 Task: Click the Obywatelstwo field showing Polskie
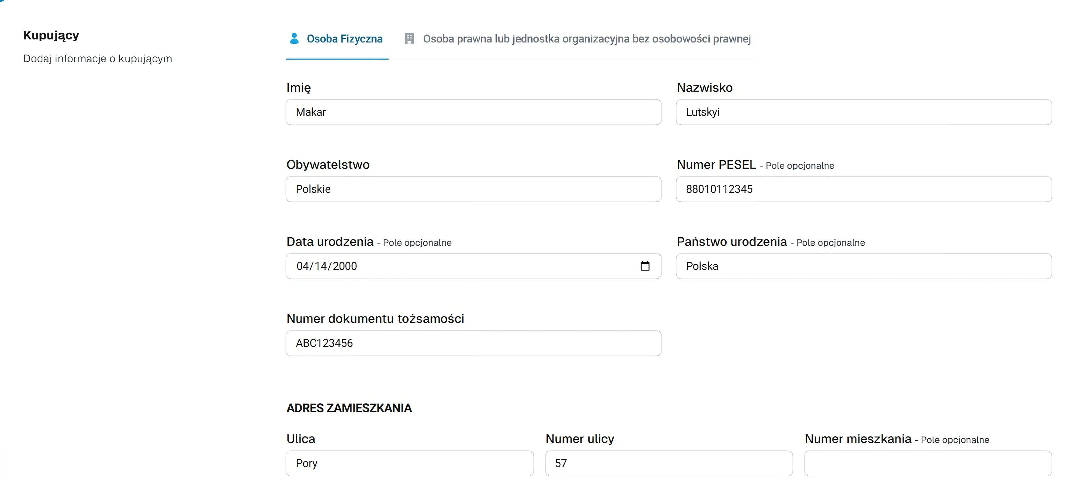pos(473,189)
